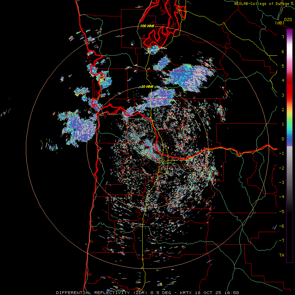Click the 3 value on the dB scale
The width and height of the screenshot is (295, 295).
[283, 95]
